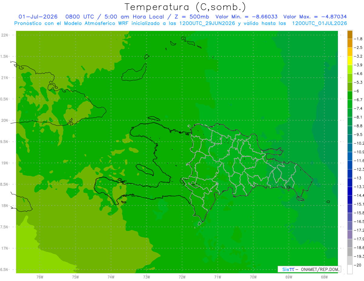The width and height of the screenshot is (364, 281).
Task: Click the '-4.6' legend value
Action: (x=359, y=74)
